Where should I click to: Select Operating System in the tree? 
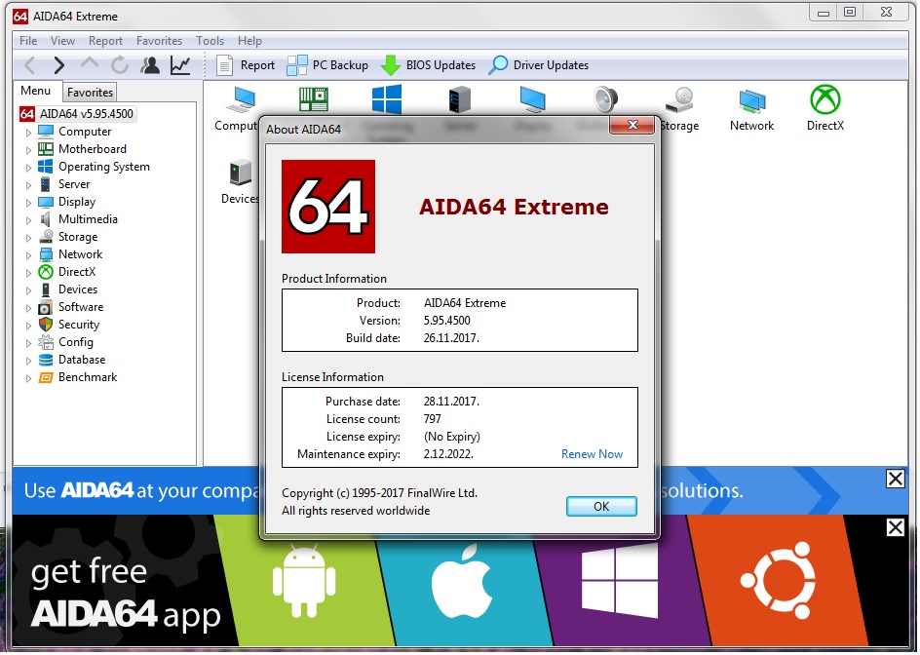(104, 167)
